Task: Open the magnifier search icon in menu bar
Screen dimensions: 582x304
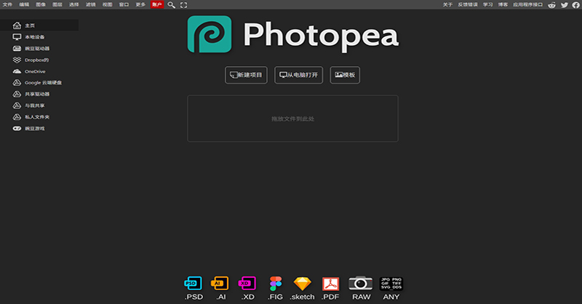Action: click(x=171, y=5)
